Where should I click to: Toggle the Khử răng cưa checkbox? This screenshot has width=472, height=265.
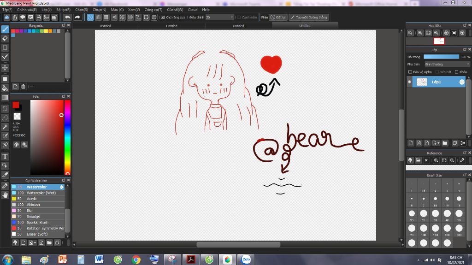coord(163,18)
